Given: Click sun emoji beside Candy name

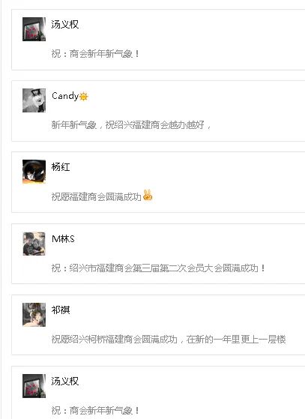Looking at the screenshot, I should [84, 97].
